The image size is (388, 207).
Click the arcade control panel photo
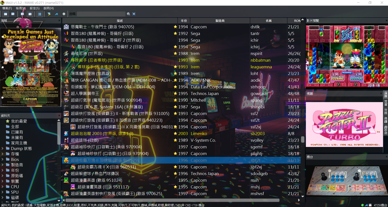pos(347,181)
